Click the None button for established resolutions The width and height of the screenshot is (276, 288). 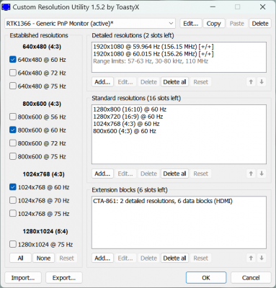(43, 258)
